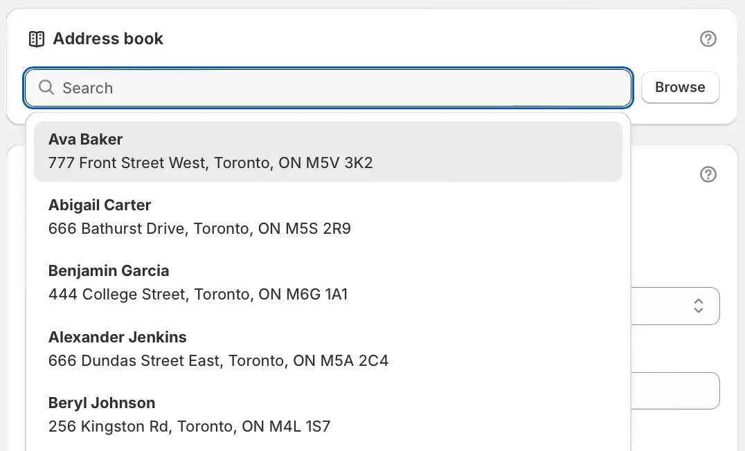Focus the address Search field
745x451 pixels.
(327, 88)
